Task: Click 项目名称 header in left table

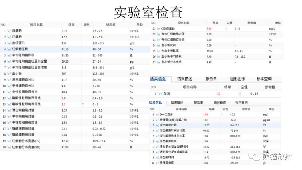Action: [36, 25]
